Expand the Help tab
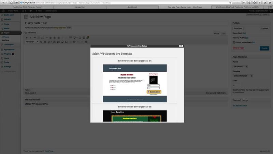This screenshot has width=273, height=154. point(265,14)
